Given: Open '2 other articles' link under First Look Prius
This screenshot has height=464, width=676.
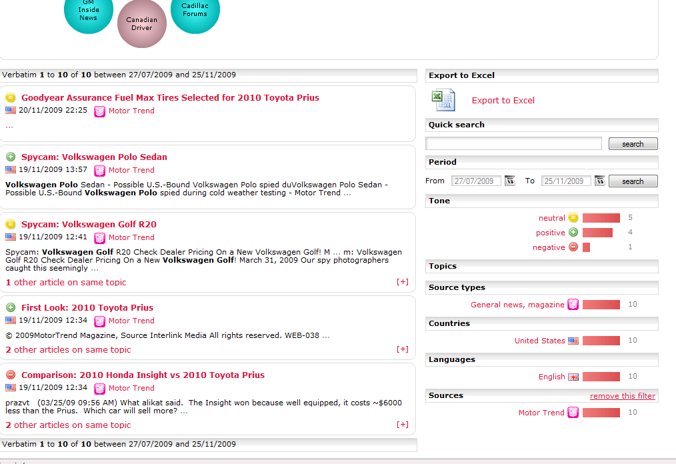Looking at the screenshot, I should pyautogui.click(x=68, y=350).
